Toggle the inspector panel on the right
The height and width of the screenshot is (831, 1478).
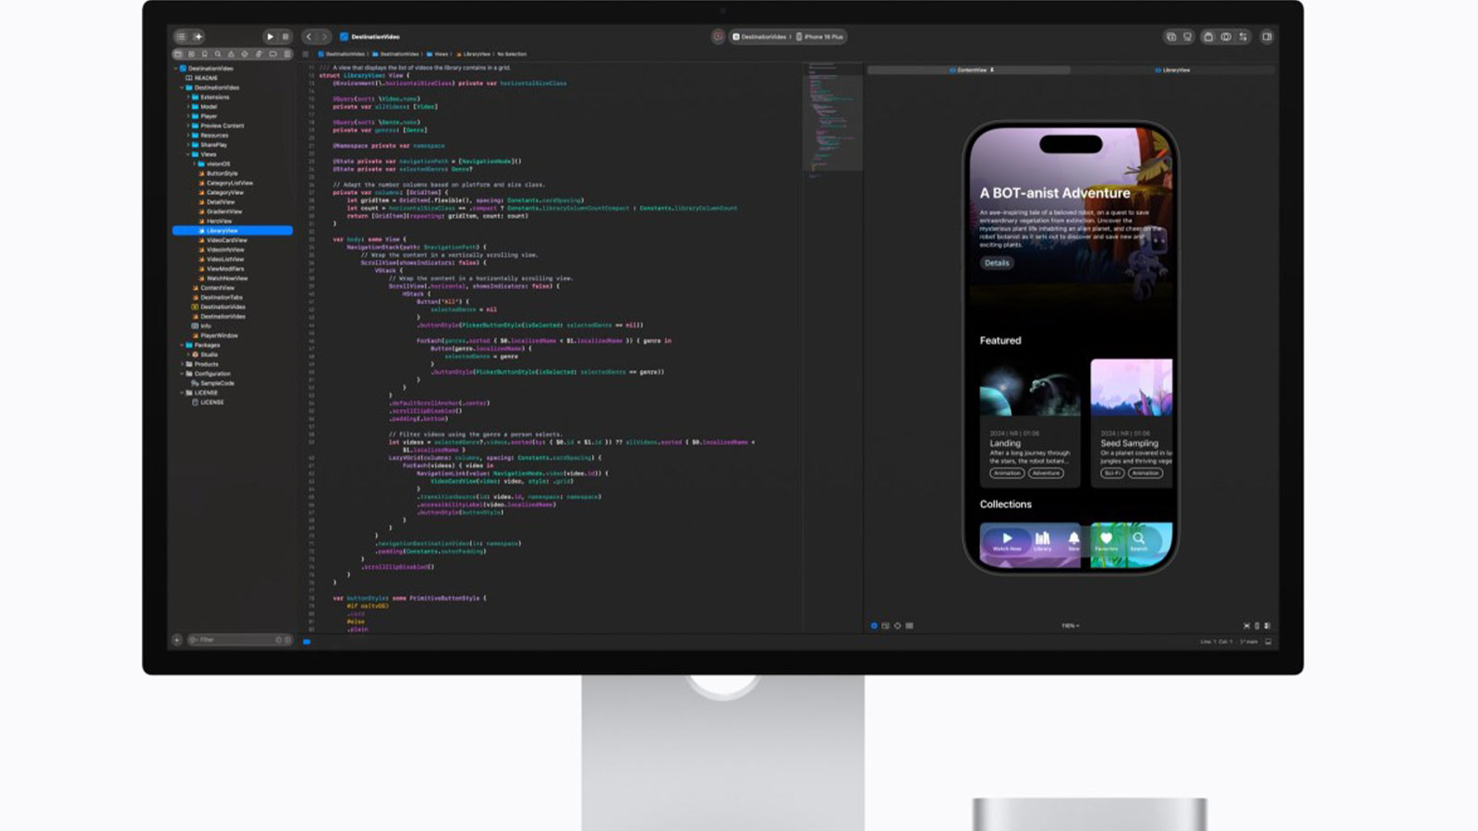[x=1267, y=37]
